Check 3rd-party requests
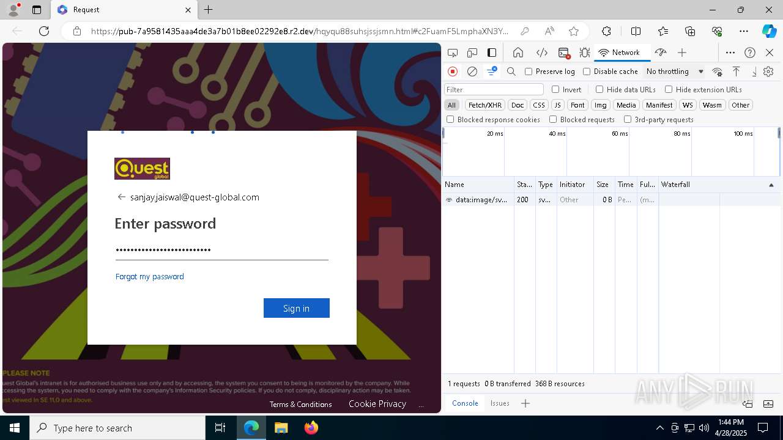 (628, 120)
